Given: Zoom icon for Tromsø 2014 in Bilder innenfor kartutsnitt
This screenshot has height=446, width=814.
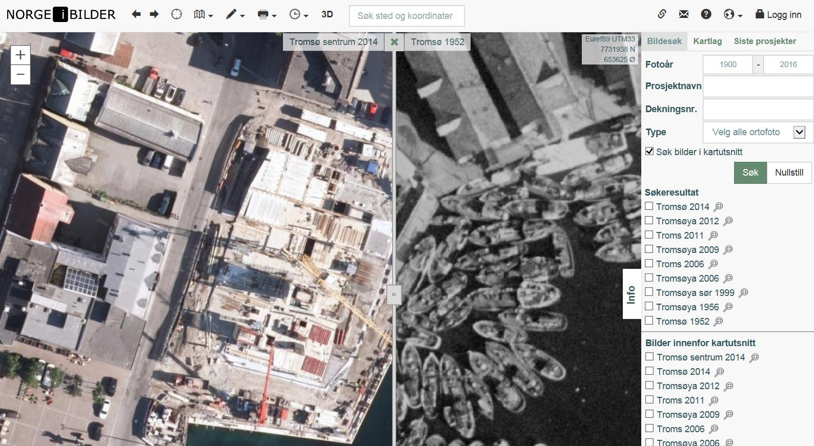Looking at the screenshot, I should coord(719,372).
